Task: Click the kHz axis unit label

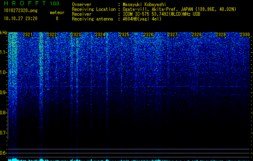Action: [x=4, y=33]
